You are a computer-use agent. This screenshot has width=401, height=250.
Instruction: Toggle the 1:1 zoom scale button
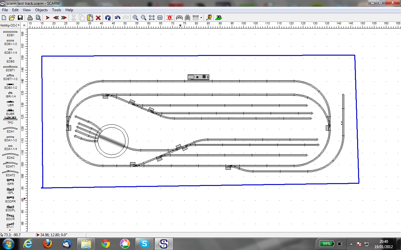[160, 18]
